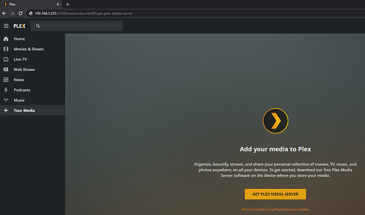The height and width of the screenshot is (215, 365).
Task: Open Movies & Shows from the sidebar
Action: [x=29, y=49]
